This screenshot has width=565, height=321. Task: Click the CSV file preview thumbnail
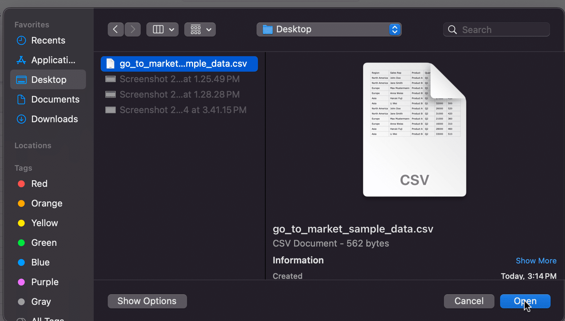414,130
